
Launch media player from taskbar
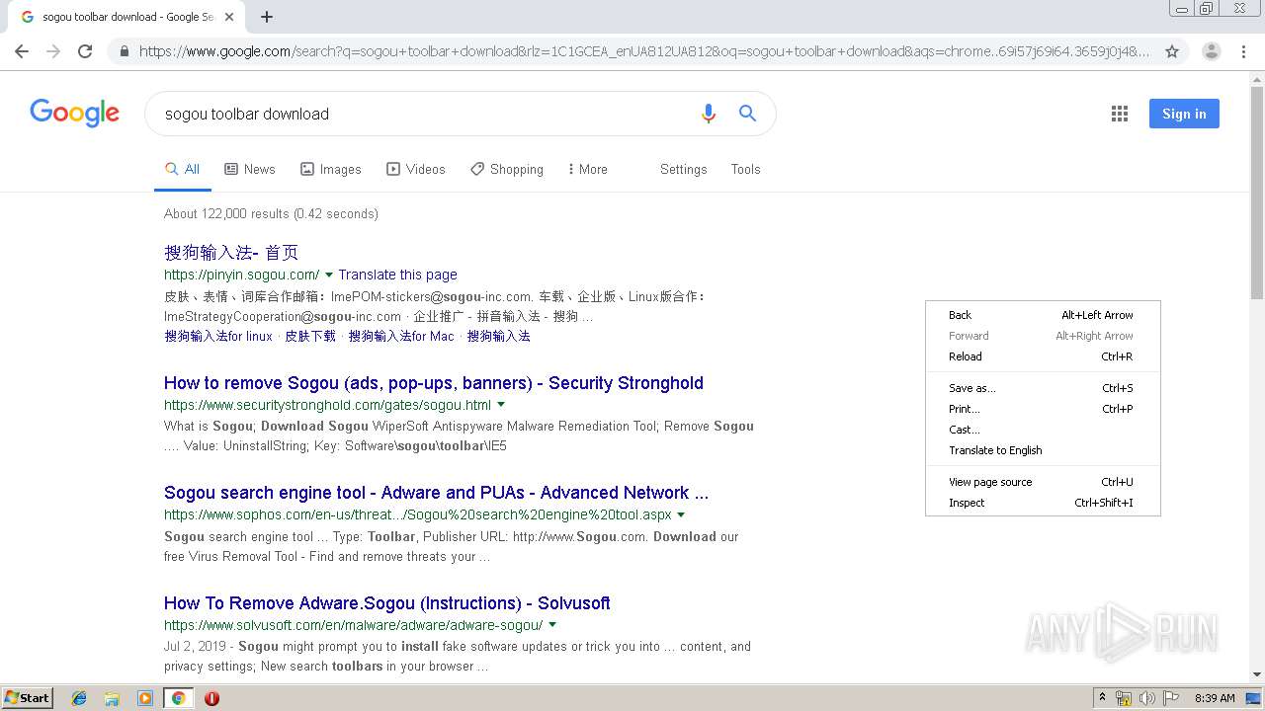click(145, 698)
